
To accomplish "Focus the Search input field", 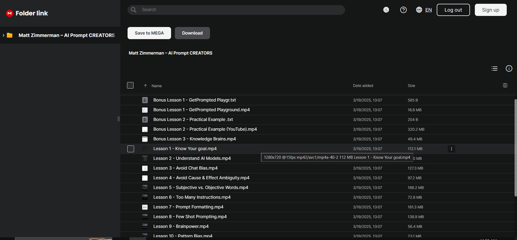I will click(236, 10).
